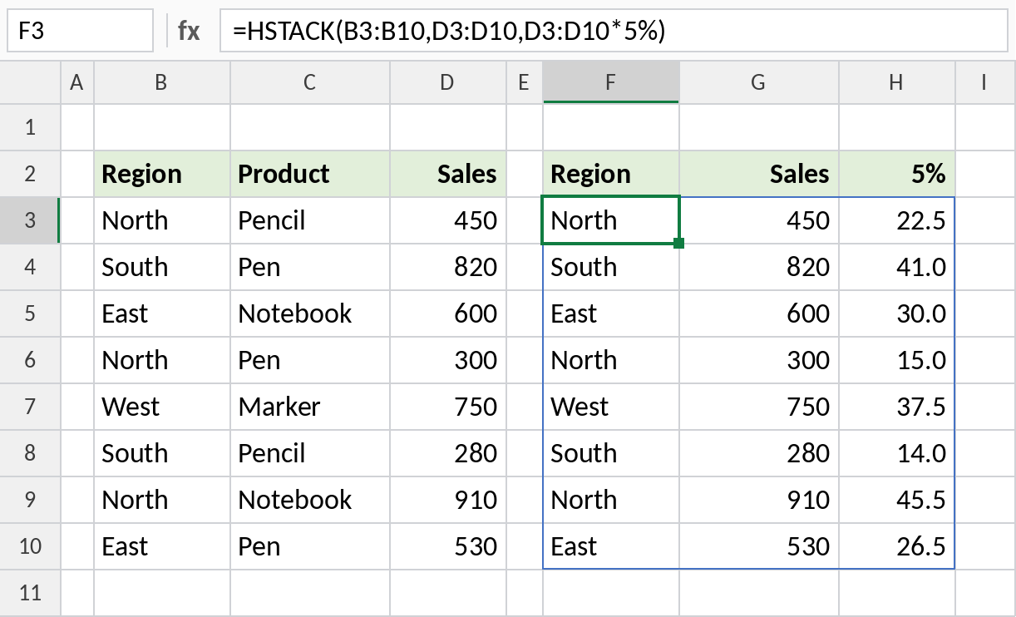Screen dimensions: 1016x617
Task: Click cell H5 showing 30.0
Action: 897,313
